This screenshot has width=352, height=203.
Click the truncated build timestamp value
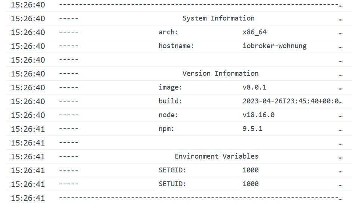click(x=290, y=101)
